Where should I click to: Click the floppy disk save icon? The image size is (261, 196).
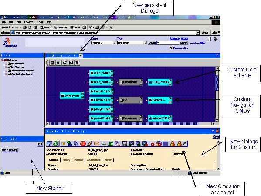click(x=124, y=144)
